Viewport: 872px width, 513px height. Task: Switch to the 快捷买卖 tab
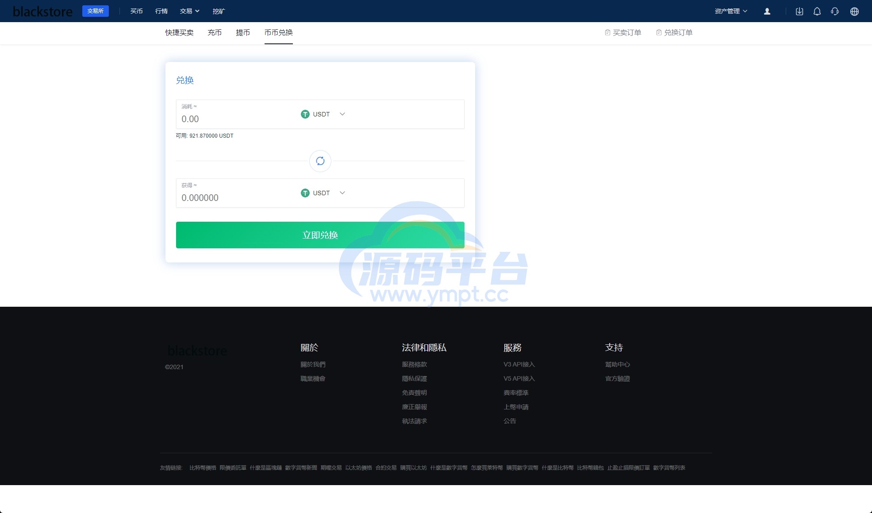point(180,33)
